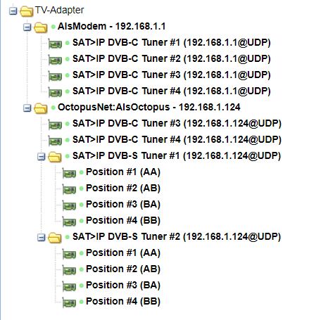The image size is (309, 320).
Task: Collapse DVB-S Tuner #1 (192.168.1.124) node
Action: click(42, 157)
